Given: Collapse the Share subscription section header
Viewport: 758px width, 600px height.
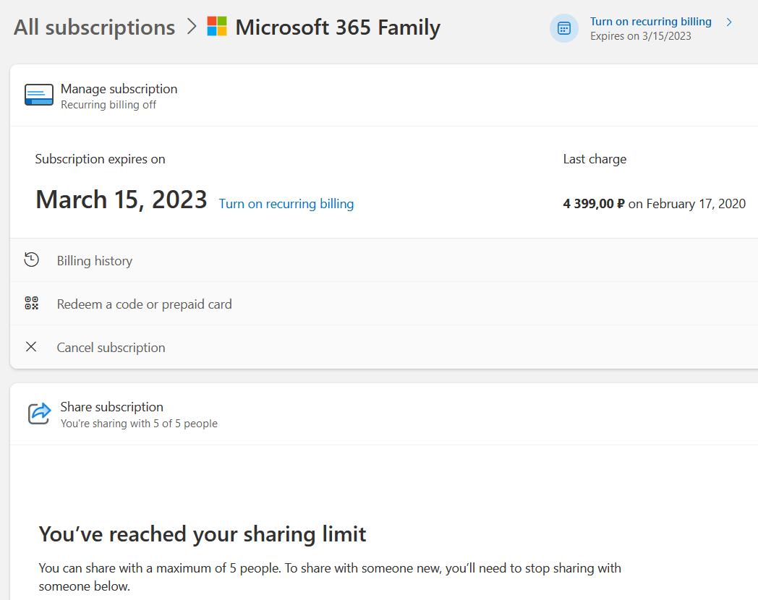Looking at the screenshot, I should coord(384,414).
